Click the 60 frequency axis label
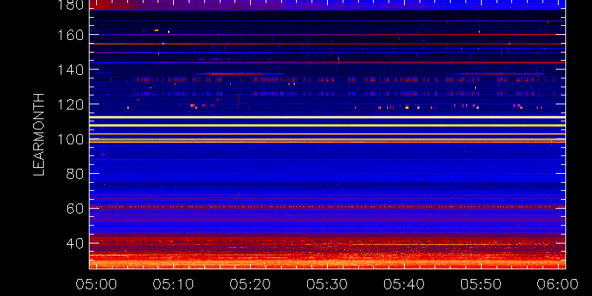 75,209
